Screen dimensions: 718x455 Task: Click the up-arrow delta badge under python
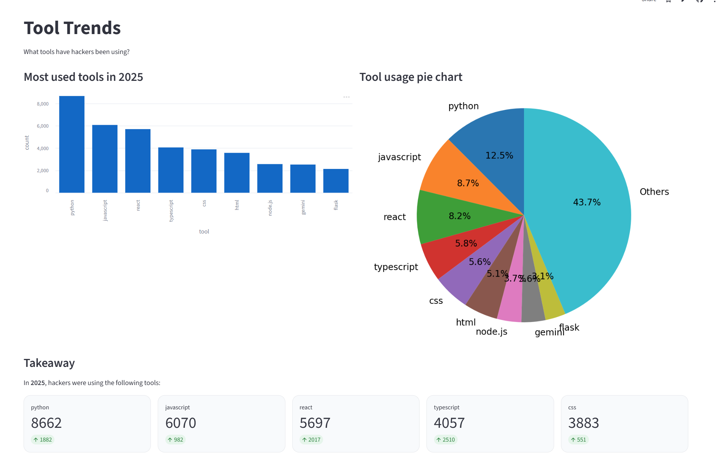click(43, 439)
